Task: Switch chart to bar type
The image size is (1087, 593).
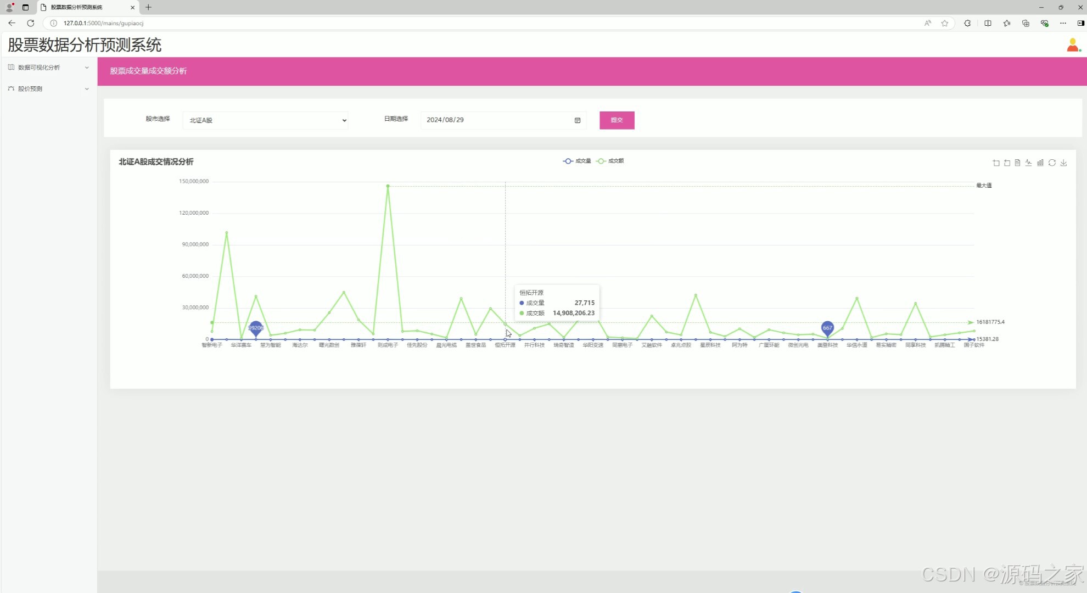Action: click(1040, 163)
